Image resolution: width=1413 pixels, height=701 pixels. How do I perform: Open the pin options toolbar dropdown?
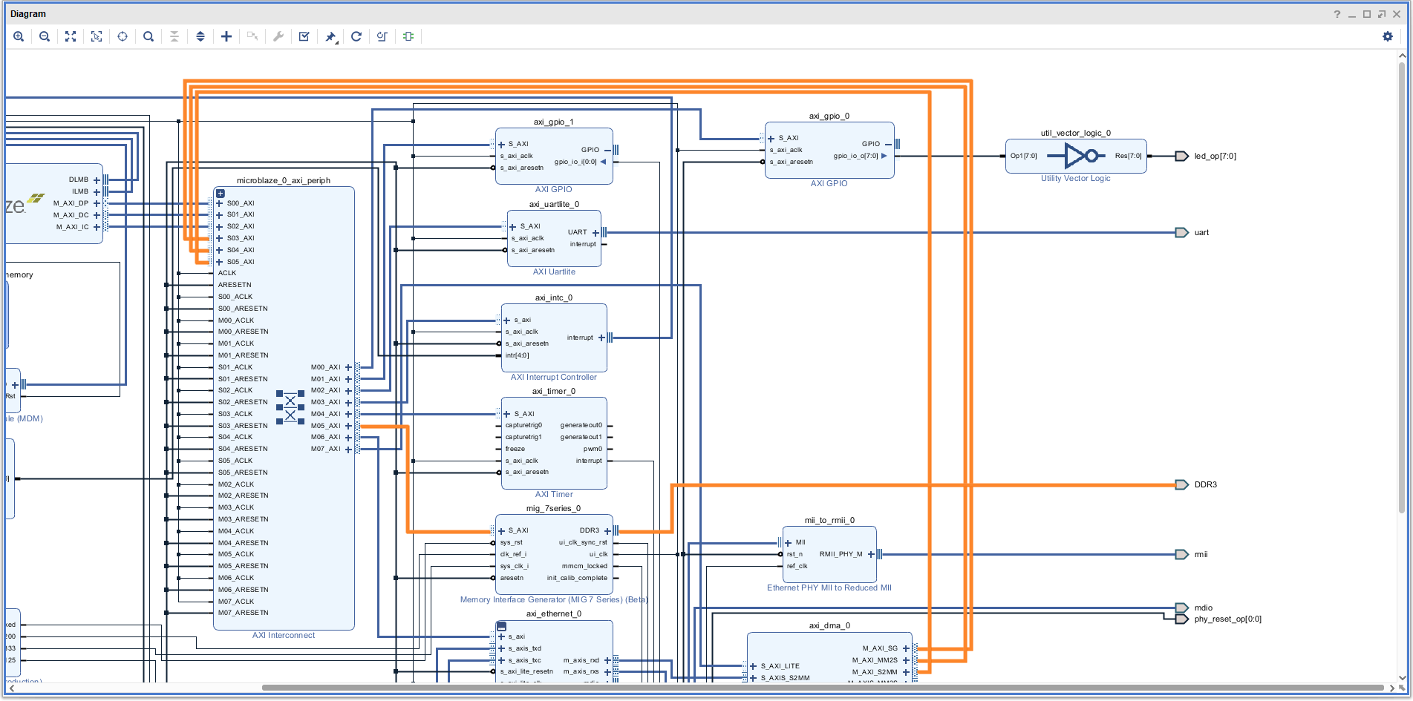(331, 36)
